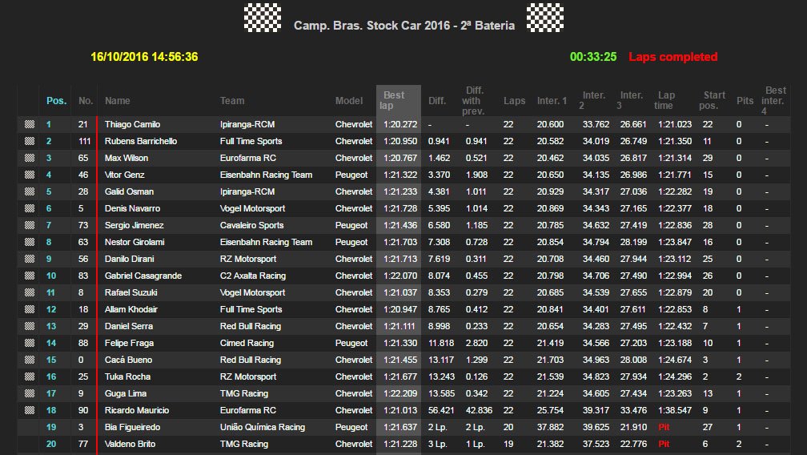
Task: Click the flag icon in Cacá Bueno's row
Action: click(x=30, y=360)
